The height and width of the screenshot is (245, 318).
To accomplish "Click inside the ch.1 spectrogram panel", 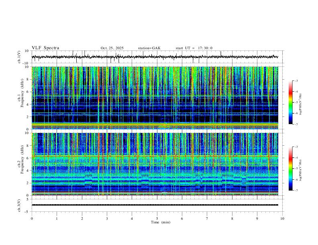I will pyautogui.click(x=155, y=98).
